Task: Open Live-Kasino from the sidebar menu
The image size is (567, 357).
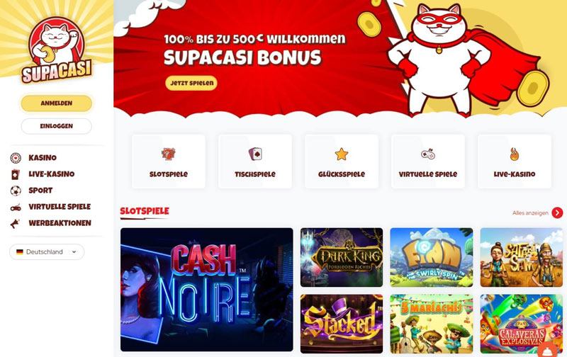Action: [x=51, y=174]
